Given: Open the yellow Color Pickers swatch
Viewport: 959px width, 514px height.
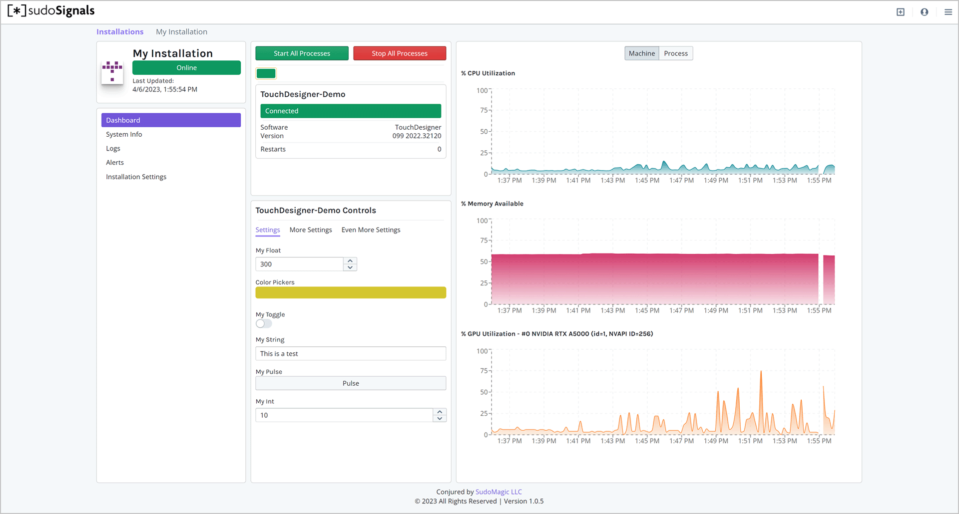Looking at the screenshot, I should click(x=351, y=292).
